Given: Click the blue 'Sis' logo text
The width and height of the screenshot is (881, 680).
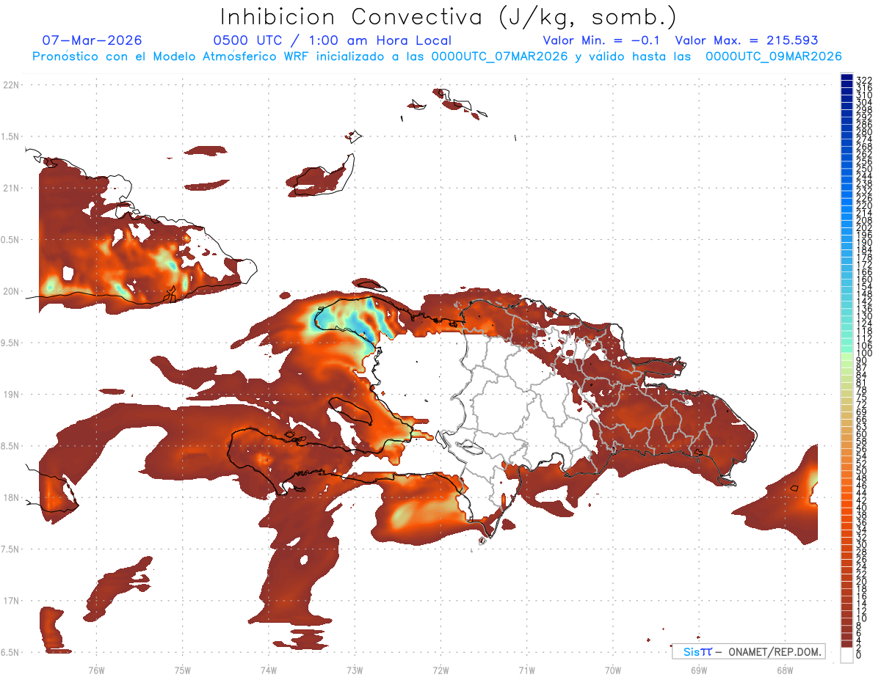Looking at the screenshot, I should 691,652.
